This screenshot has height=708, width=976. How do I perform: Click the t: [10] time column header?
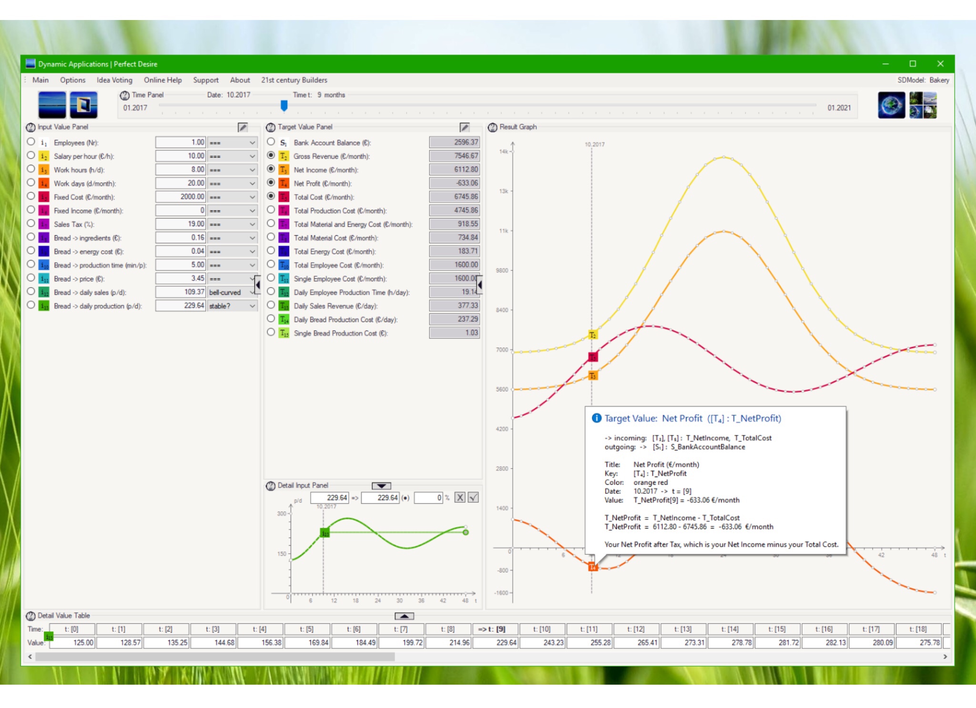coord(542,629)
